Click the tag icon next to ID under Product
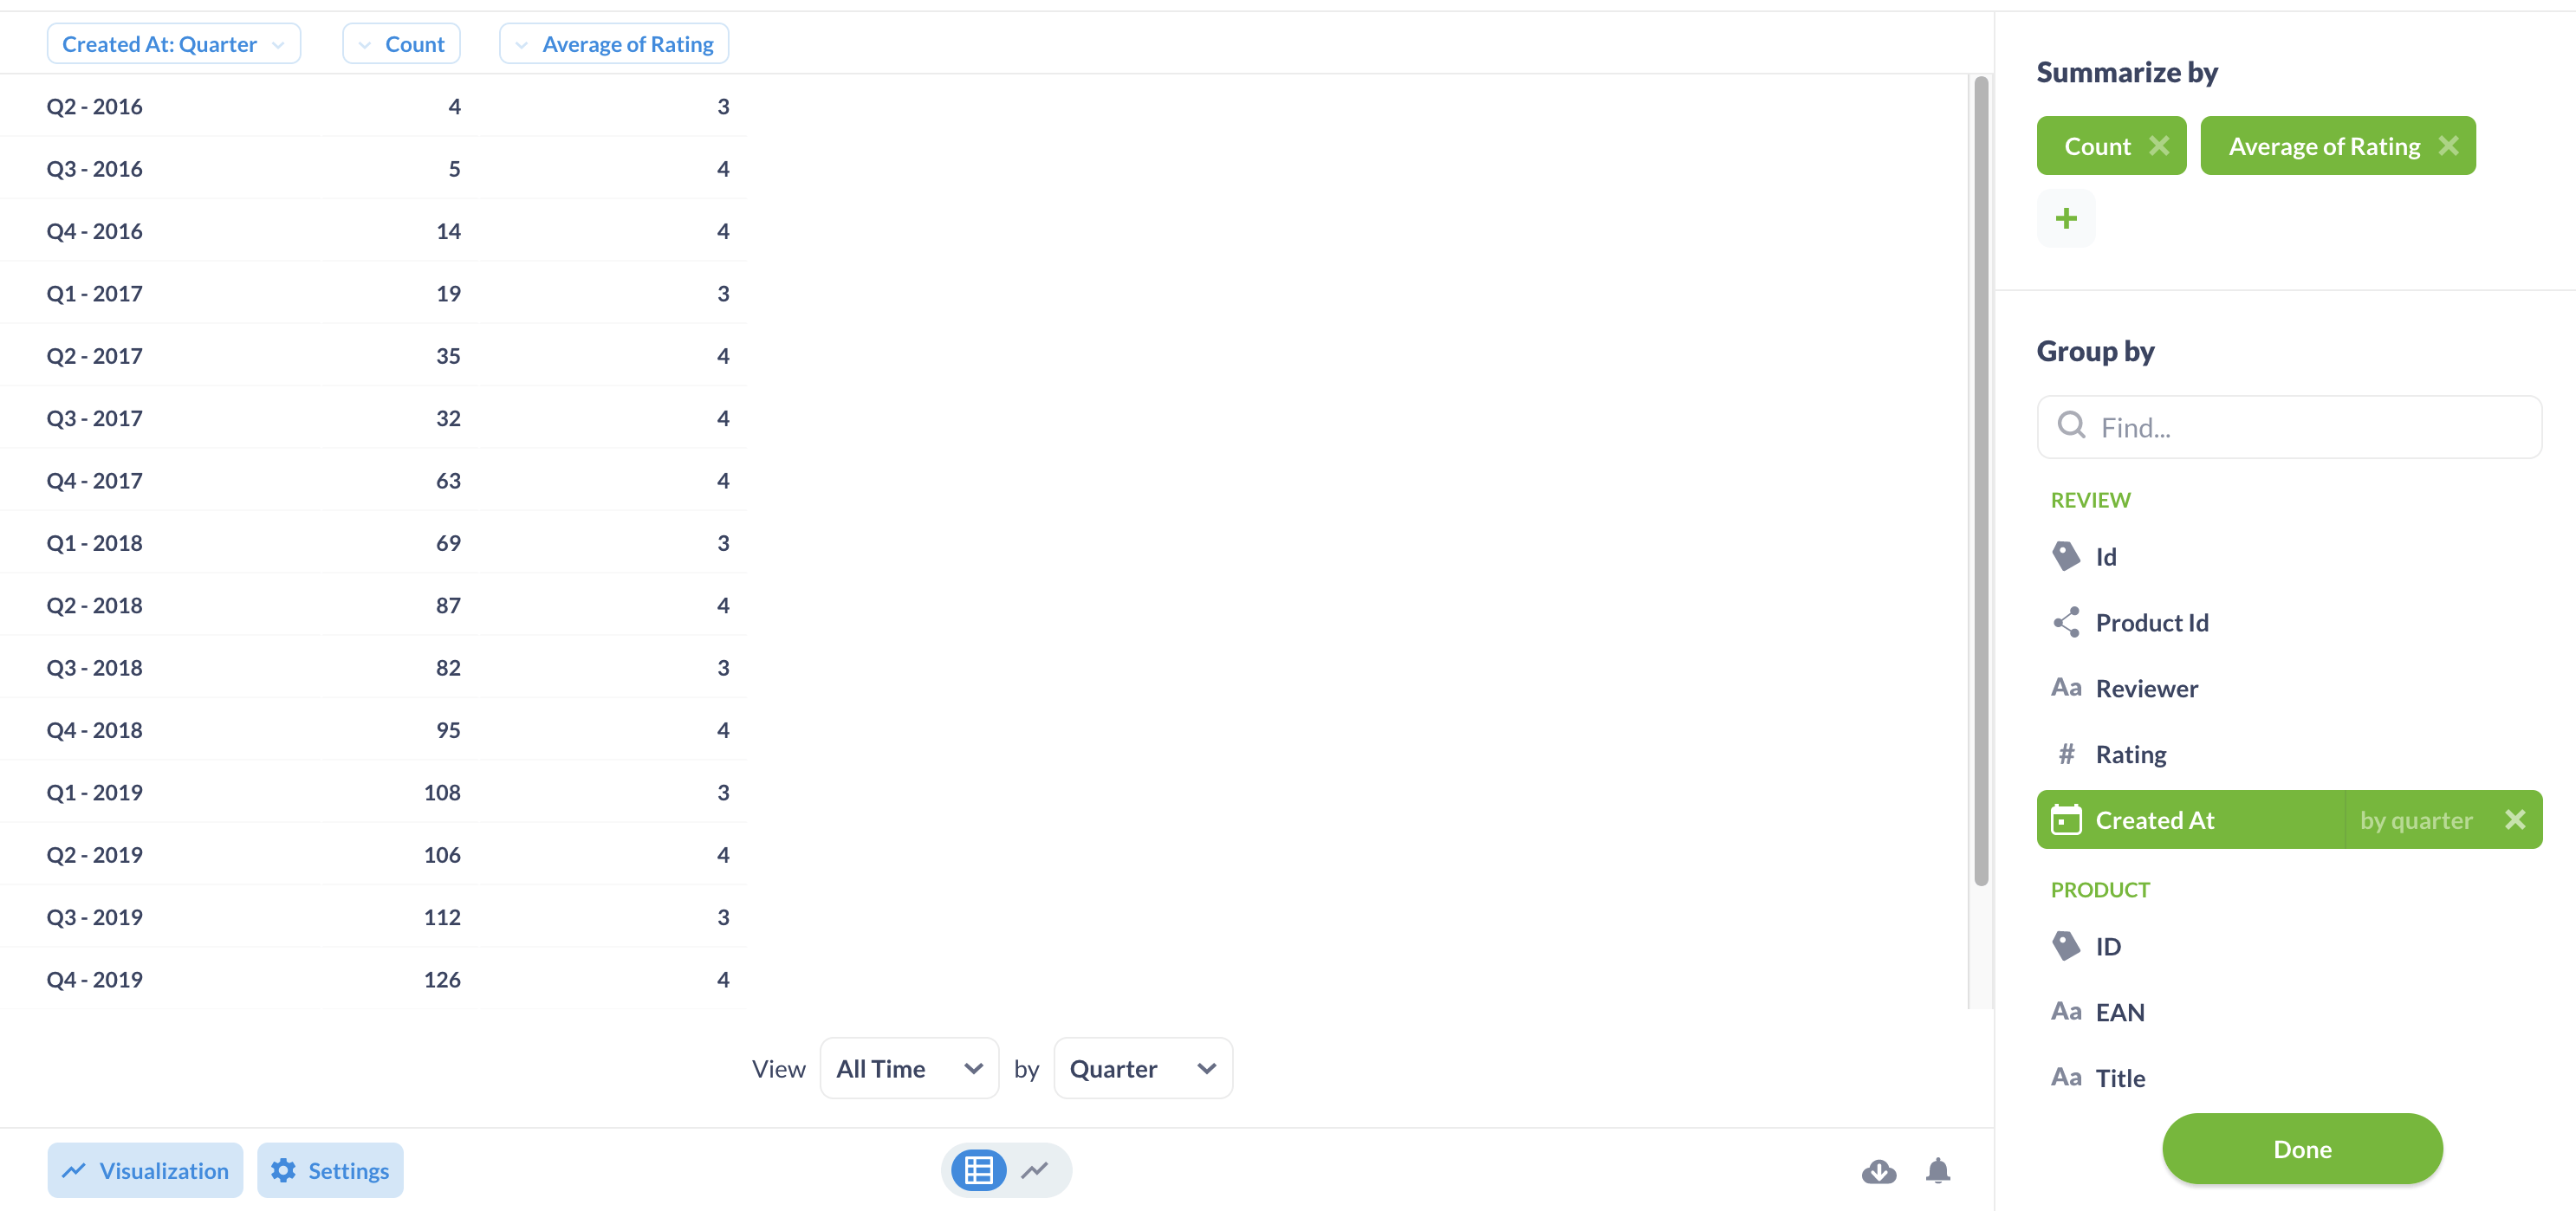Image resolution: width=2576 pixels, height=1211 pixels. click(2067, 947)
